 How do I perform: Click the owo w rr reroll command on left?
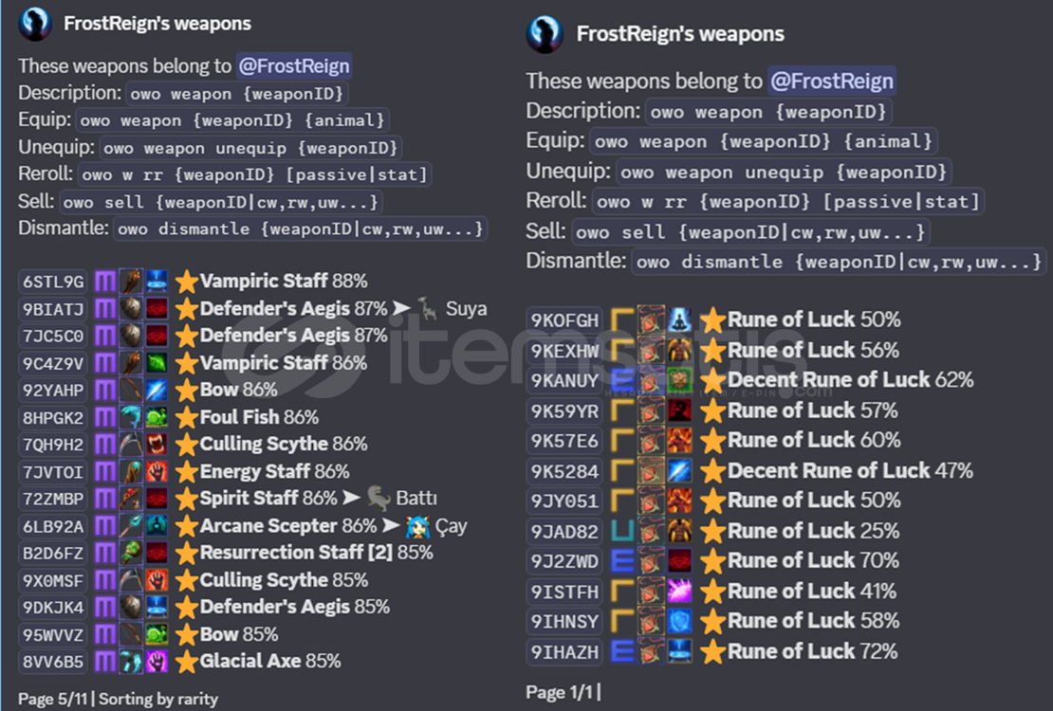(x=254, y=174)
